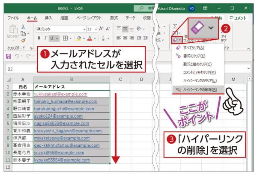
Task: Click the AutoSum sigma icon
Action: (x=175, y=26)
